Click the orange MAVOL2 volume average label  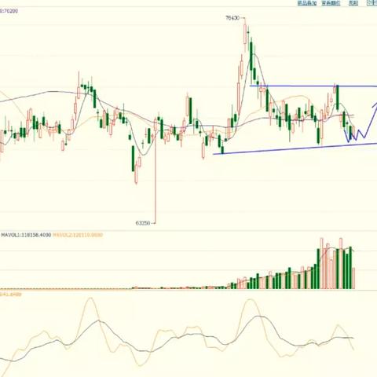tap(78, 235)
